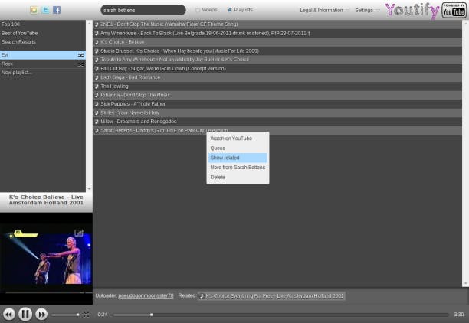
Task: Click the 3:30 total duration label
Action: (x=458, y=315)
